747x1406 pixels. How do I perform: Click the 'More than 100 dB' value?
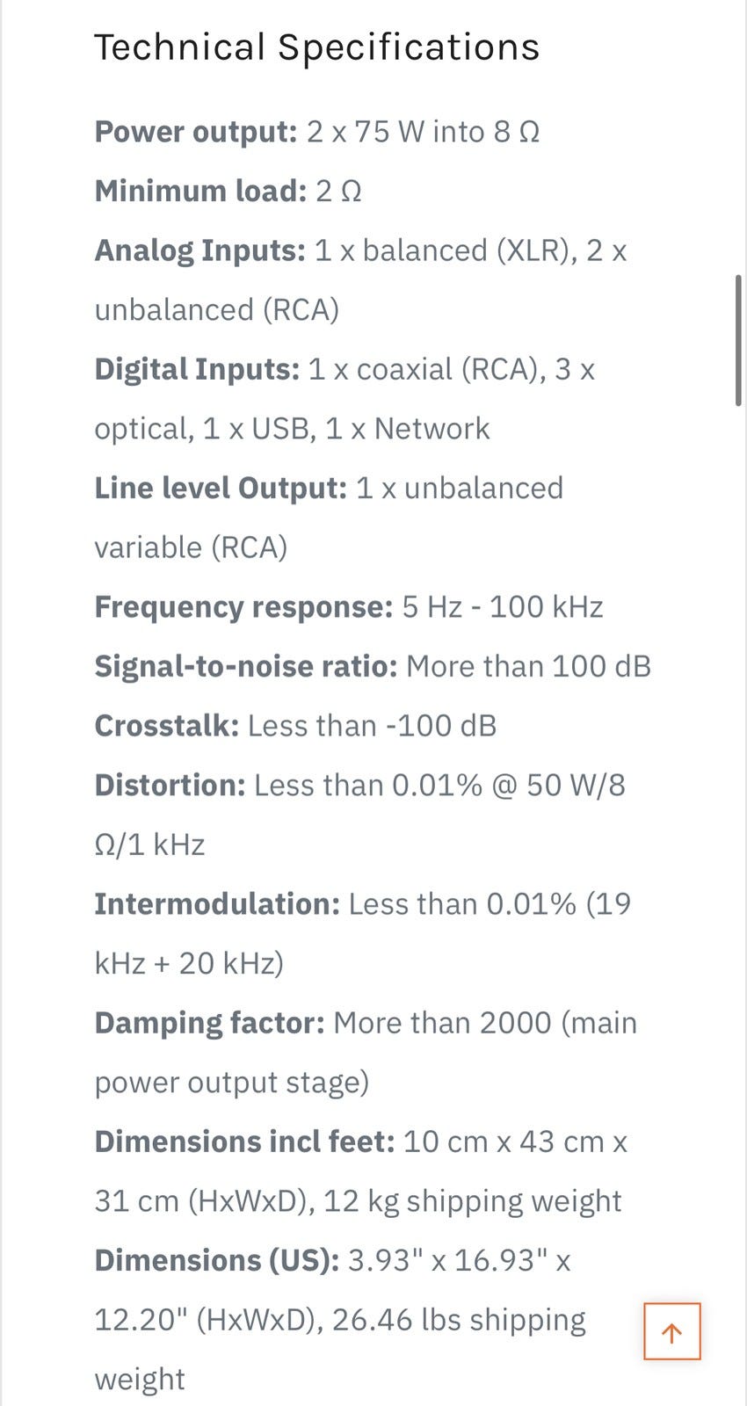pos(529,666)
